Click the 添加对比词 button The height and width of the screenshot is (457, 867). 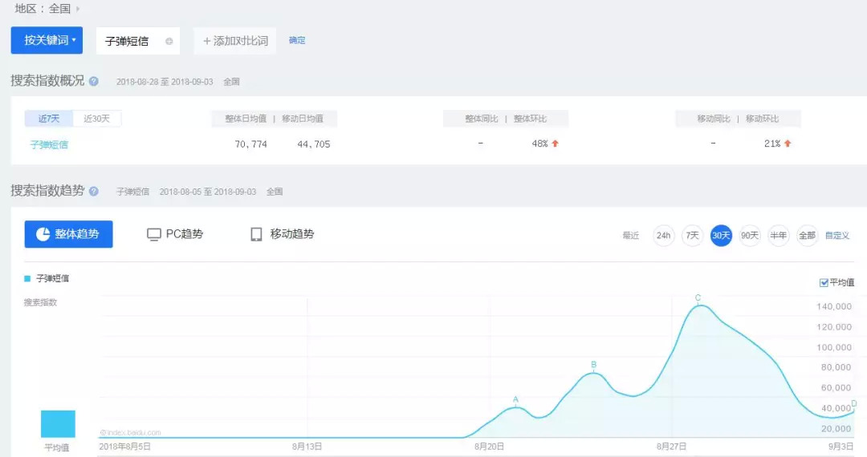(235, 41)
